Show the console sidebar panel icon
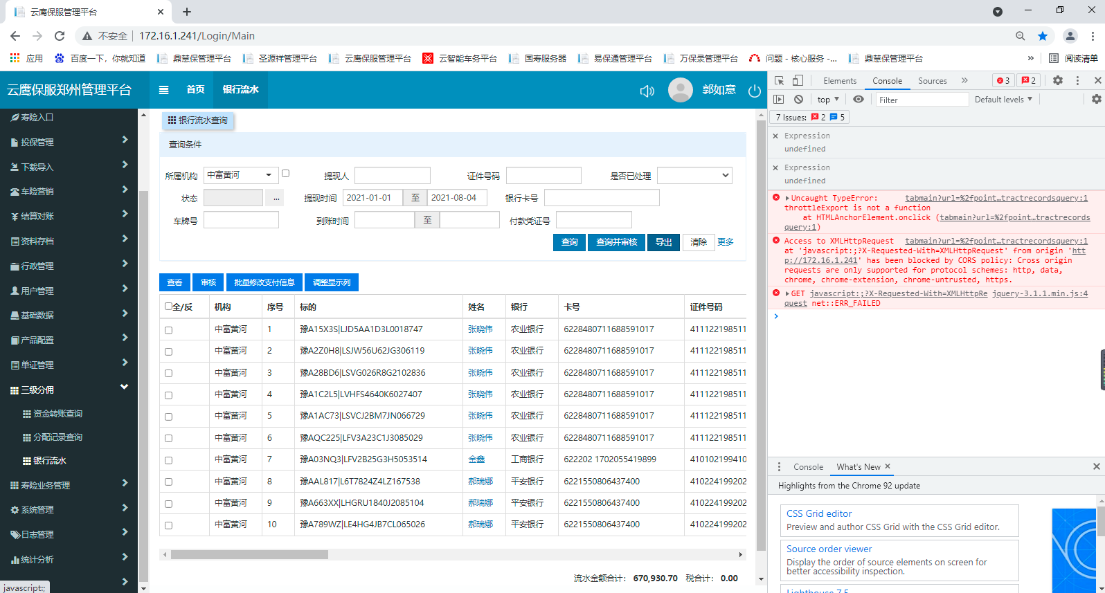This screenshot has width=1105, height=593. 779,100
